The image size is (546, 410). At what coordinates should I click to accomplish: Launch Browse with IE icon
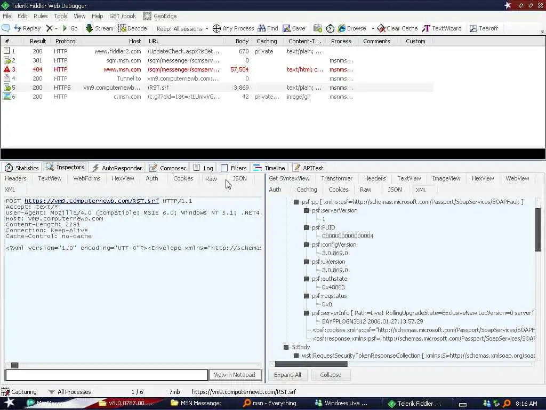[x=352, y=29]
